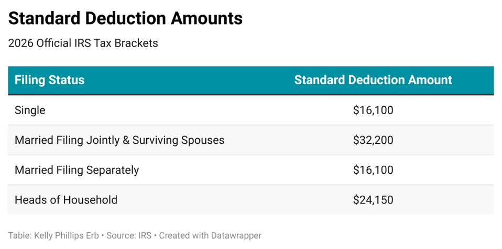This screenshot has width=502, height=249.
Task: Click the Filing Status column header
Action: pyautogui.click(x=49, y=80)
